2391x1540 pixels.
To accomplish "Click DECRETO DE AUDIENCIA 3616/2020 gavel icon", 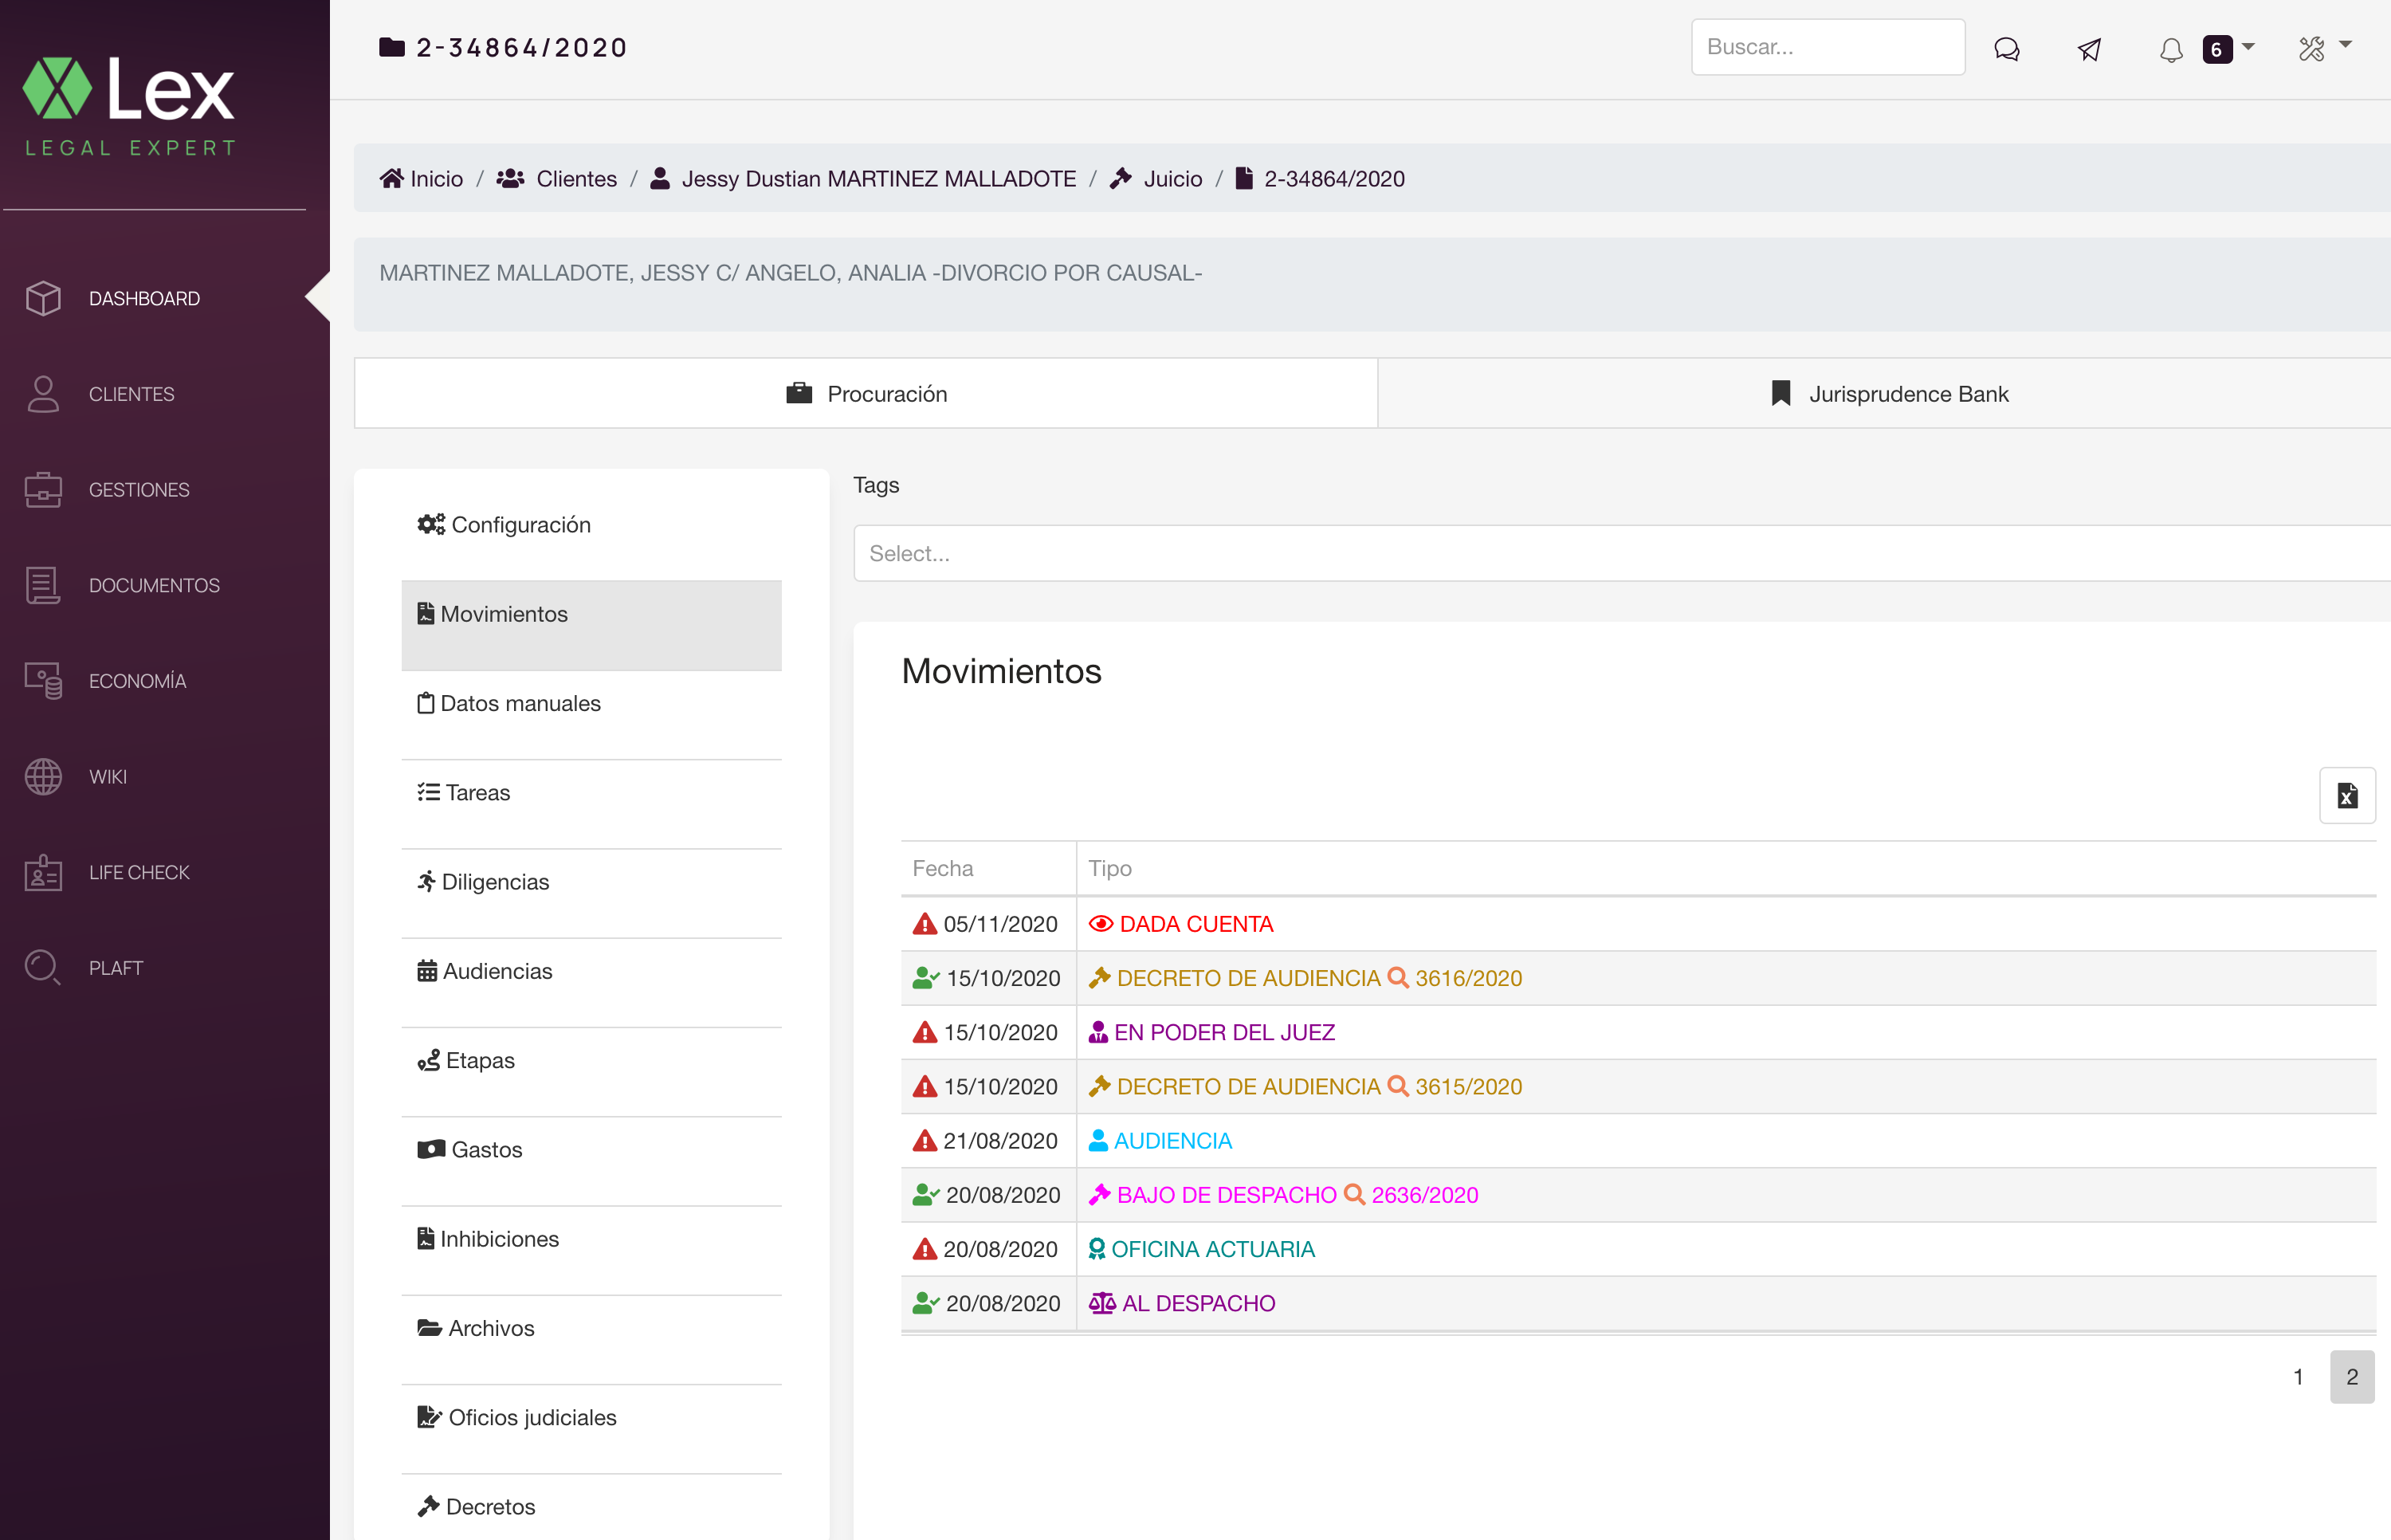I will pyautogui.click(x=1100, y=978).
